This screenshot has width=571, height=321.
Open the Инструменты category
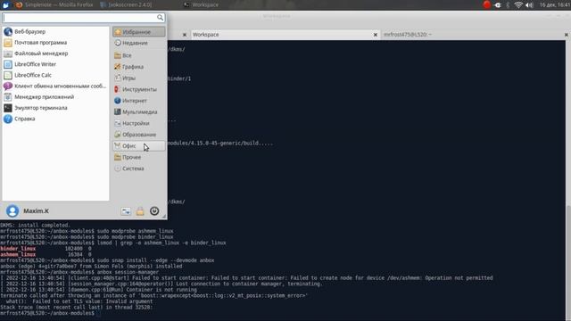(139, 89)
